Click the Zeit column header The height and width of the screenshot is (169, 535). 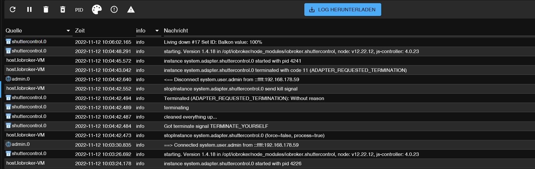point(80,30)
